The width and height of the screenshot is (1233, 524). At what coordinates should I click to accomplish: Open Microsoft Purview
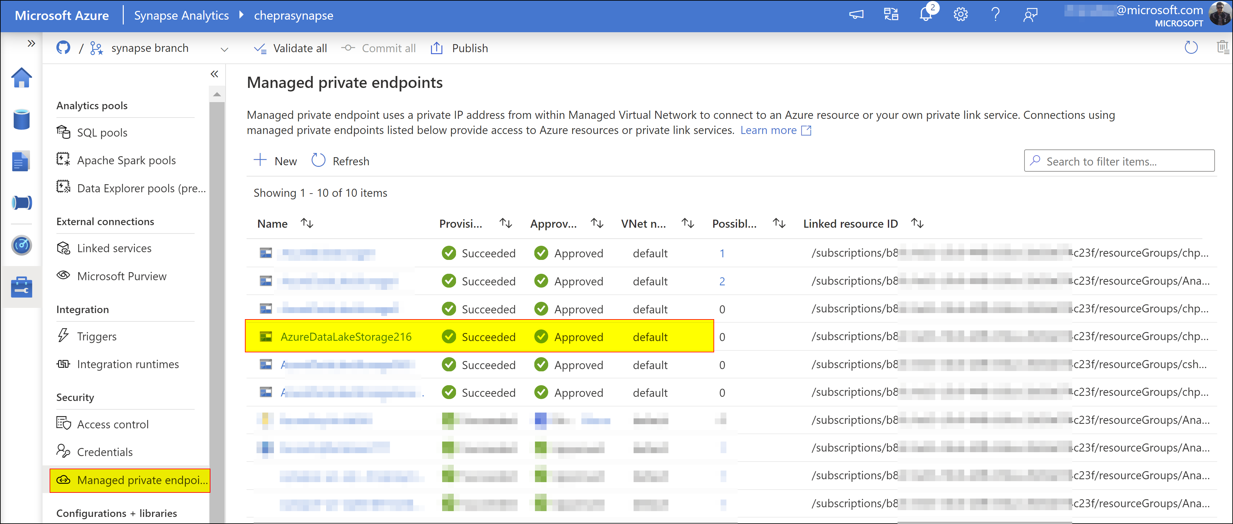click(x=112, y=276)
